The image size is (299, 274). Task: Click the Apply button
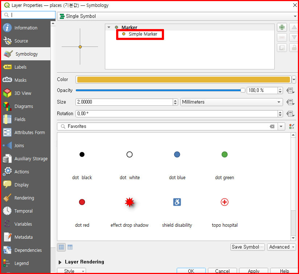(254, 271)
